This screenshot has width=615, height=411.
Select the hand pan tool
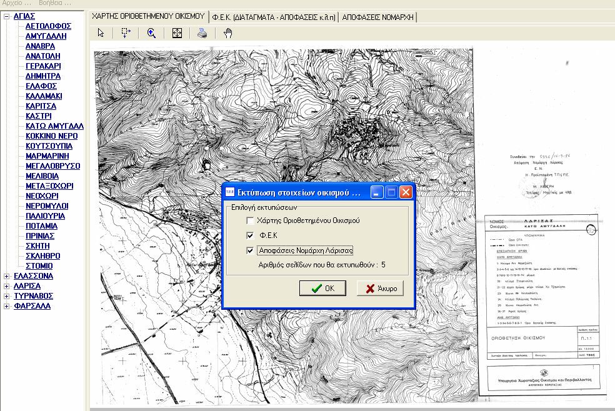click(x=227, y=33)
